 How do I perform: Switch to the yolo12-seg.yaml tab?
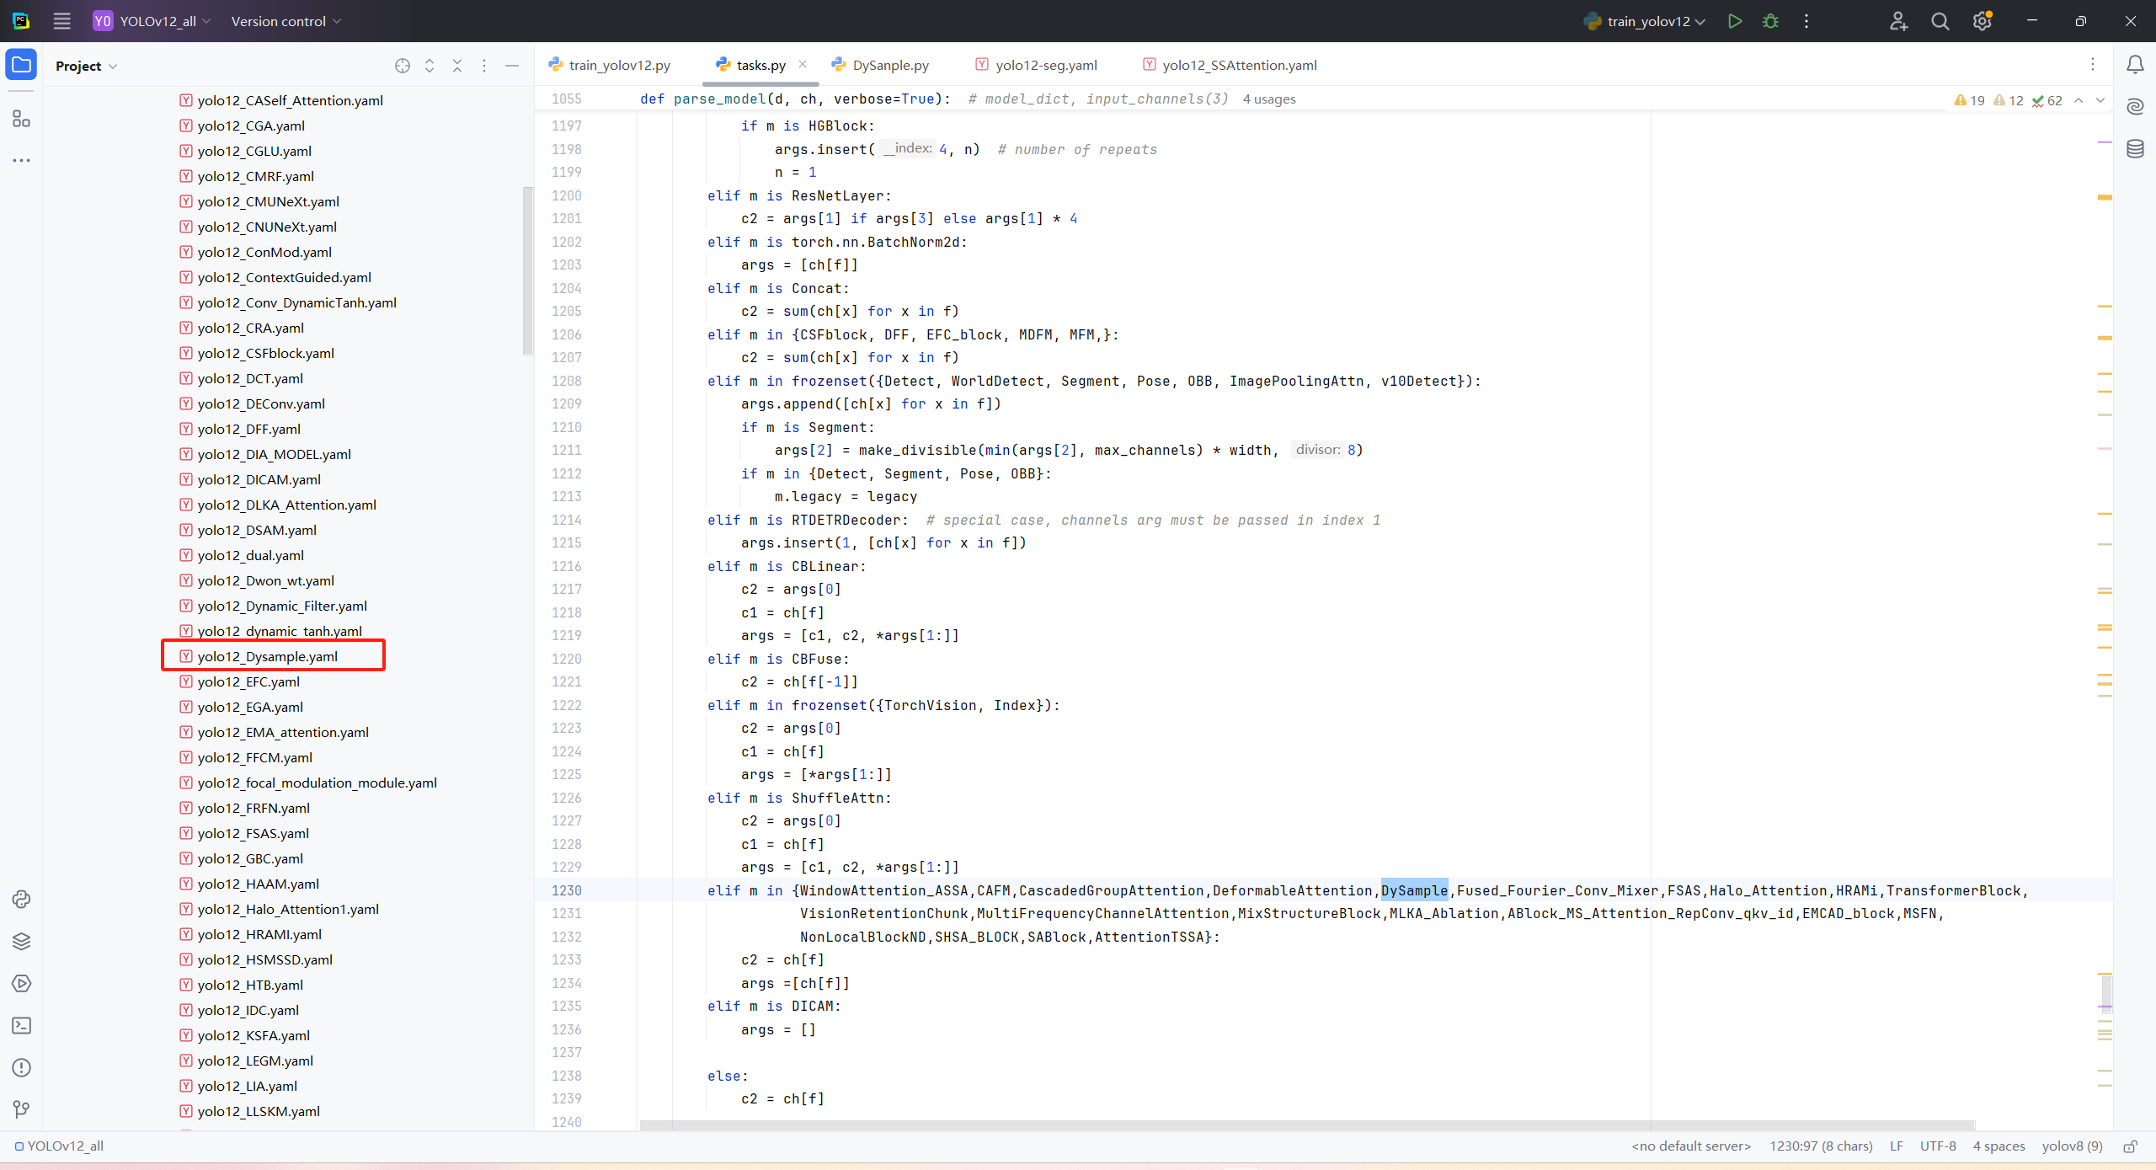pos(1045,65)
